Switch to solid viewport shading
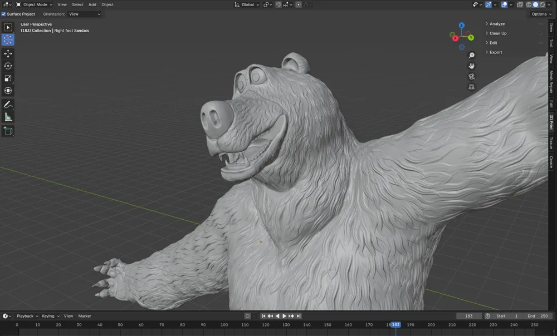 [x=535, y=4]
